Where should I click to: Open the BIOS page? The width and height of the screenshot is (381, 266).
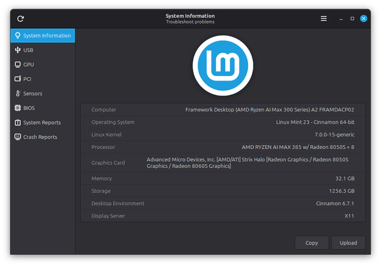(x=43, y=108)
